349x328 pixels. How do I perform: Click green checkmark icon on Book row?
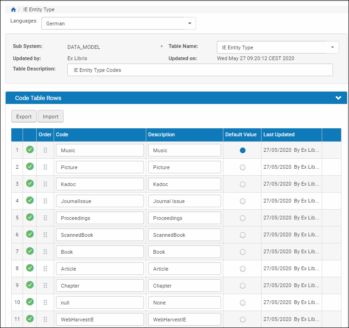(x=30, y=251)
